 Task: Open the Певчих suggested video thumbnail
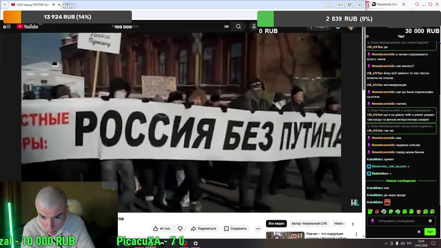coord(285,235)
